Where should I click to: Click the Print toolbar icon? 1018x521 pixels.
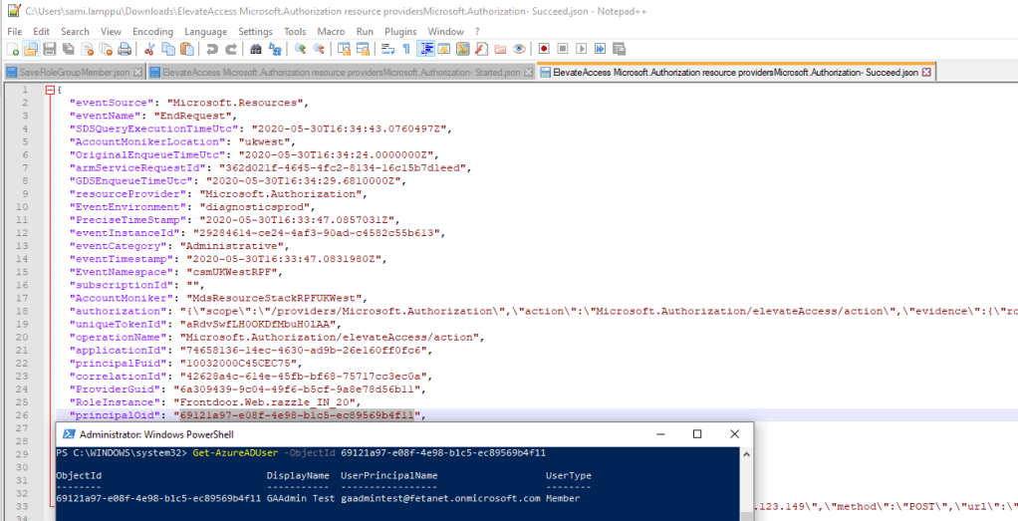coord(124,49)
